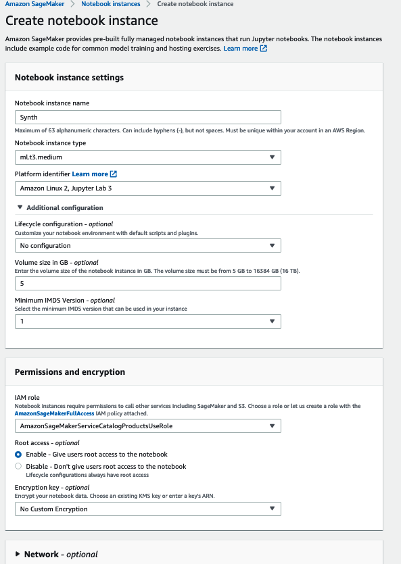401x564 pixels.
Task: Go to Amazon SageMaker breadcrumb
Action: 34,4
